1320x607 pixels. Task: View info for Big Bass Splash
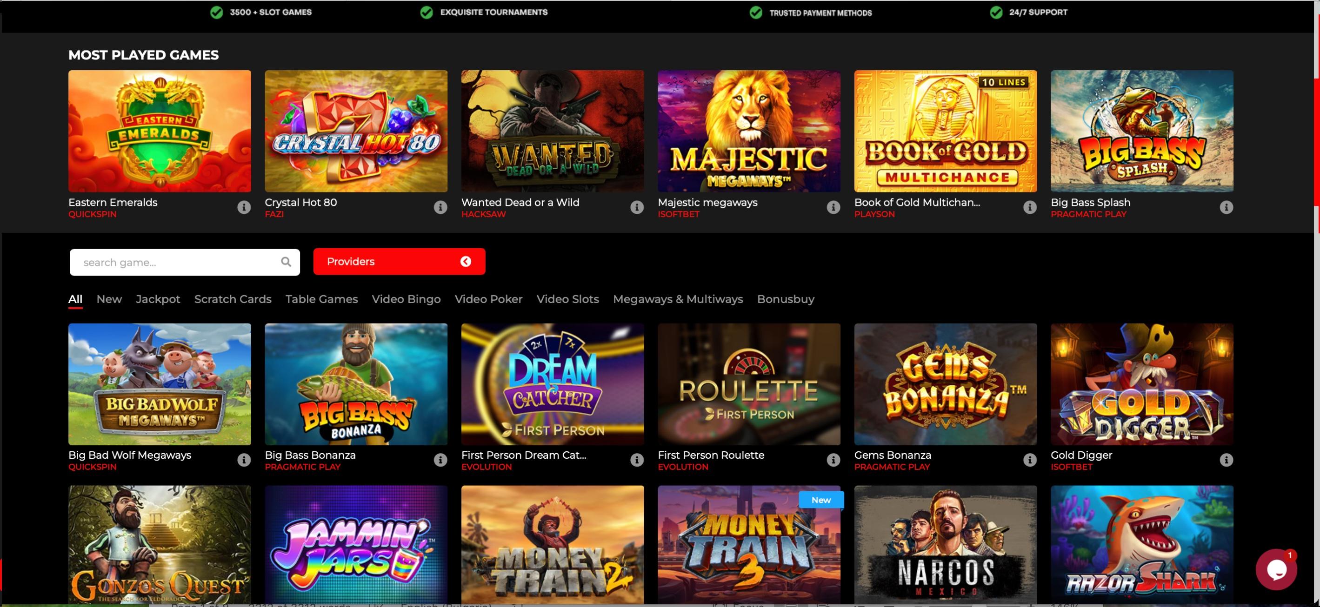coord(1226,207)
